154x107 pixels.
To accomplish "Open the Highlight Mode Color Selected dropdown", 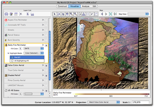I will tap(34, 53).
